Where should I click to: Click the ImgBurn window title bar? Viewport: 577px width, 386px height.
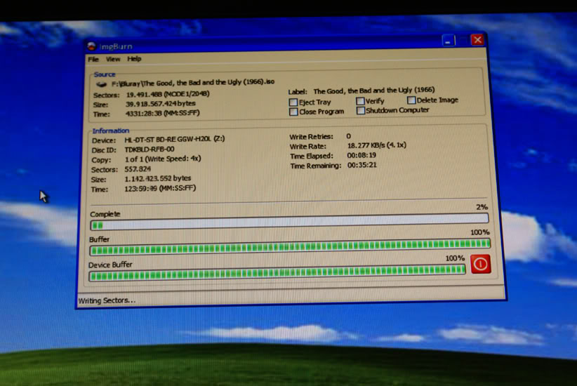click(267, 44)
